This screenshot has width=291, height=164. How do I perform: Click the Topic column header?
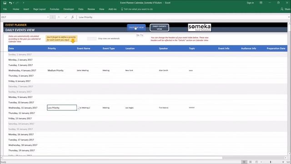point(192,48)
